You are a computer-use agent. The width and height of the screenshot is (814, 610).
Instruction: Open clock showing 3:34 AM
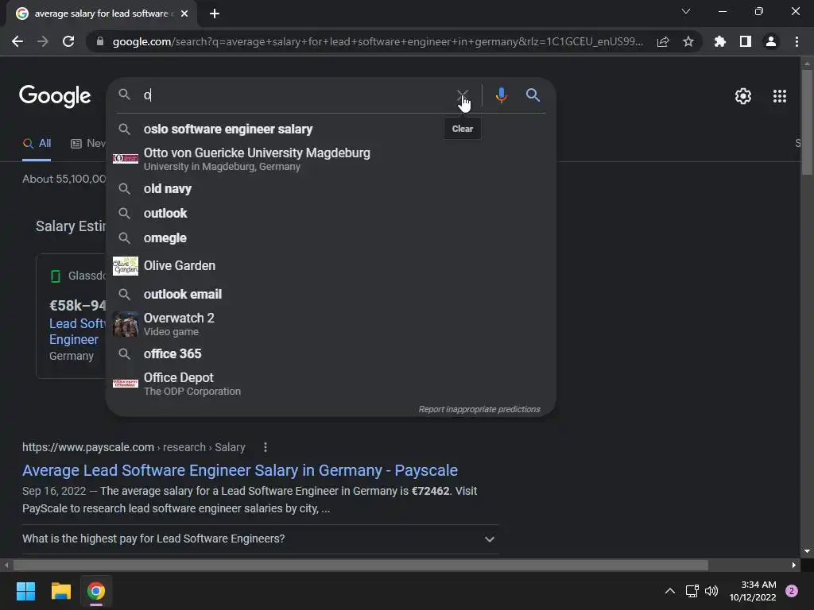click(753, 591)
